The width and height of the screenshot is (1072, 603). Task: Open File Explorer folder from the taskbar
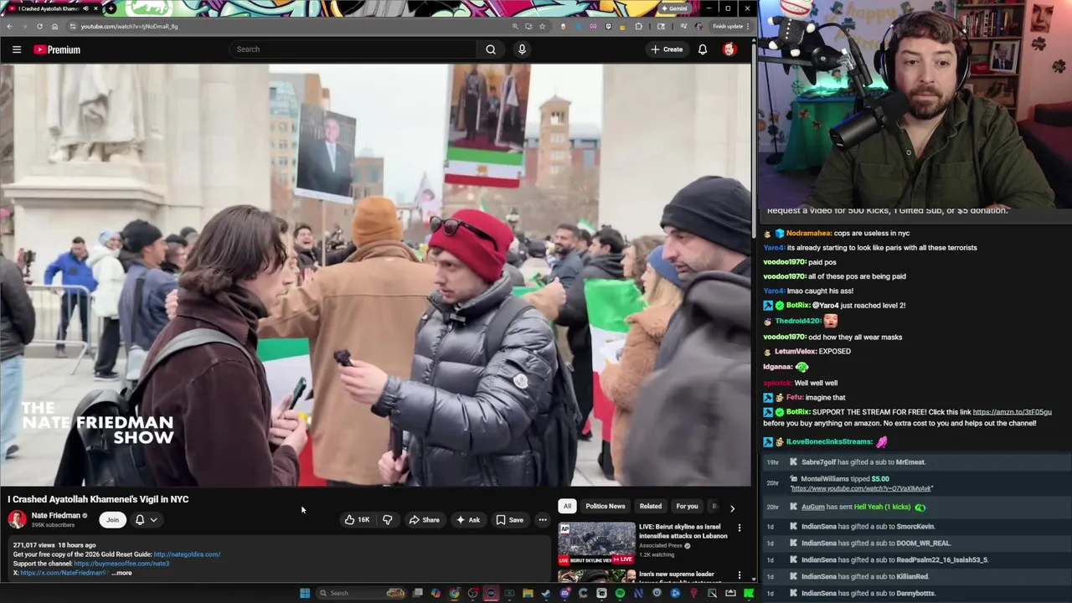[x=528, y=593]
